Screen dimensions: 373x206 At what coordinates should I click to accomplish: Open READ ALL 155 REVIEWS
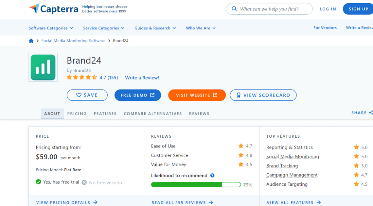click(179, 202)
